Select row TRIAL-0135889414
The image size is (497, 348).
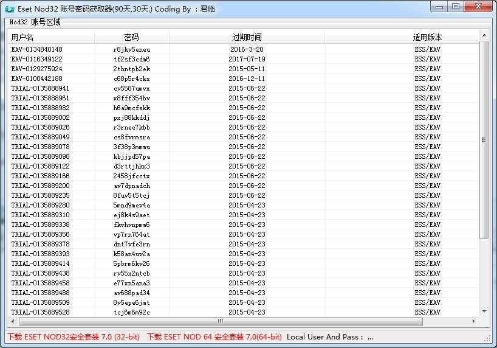click(244, 263)
